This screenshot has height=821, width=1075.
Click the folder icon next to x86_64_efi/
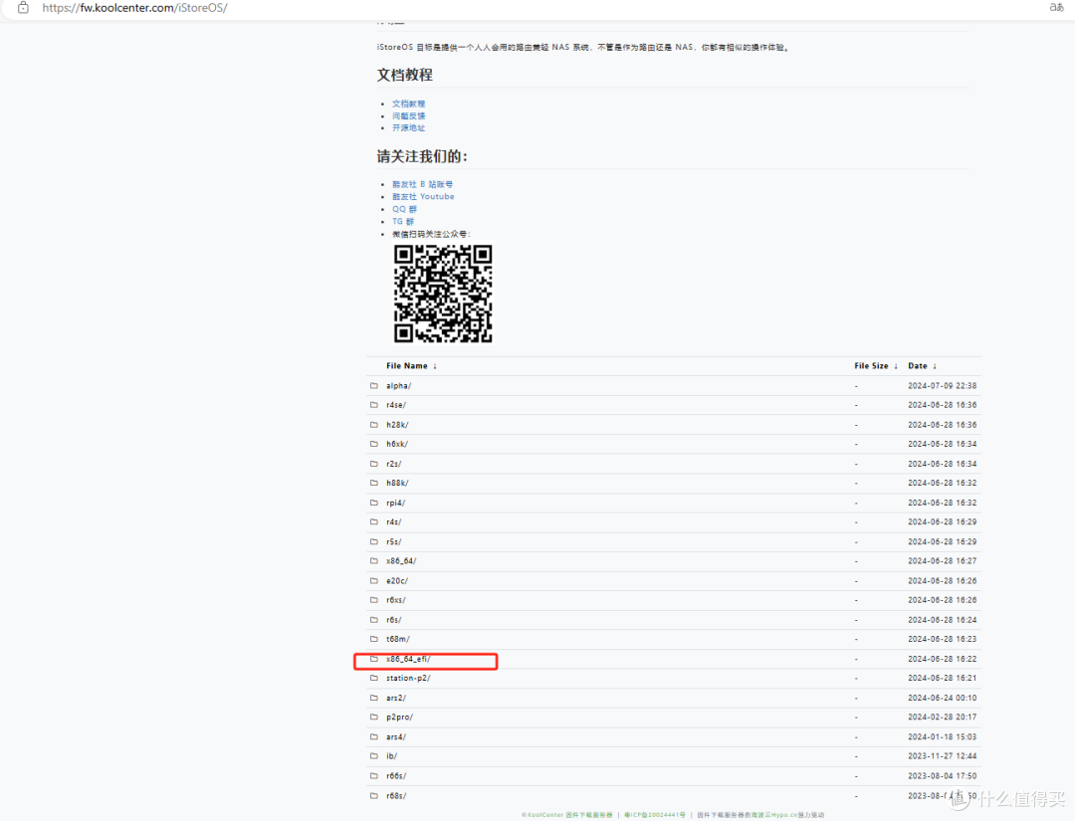(374, 659)
